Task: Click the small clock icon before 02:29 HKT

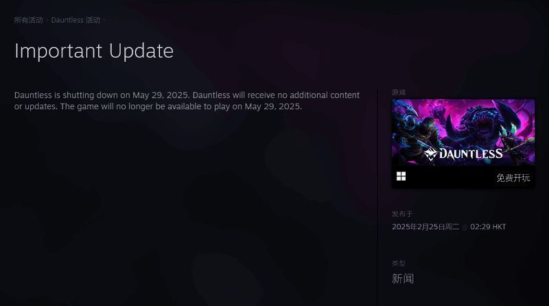Action: click(x=465, y=227)
